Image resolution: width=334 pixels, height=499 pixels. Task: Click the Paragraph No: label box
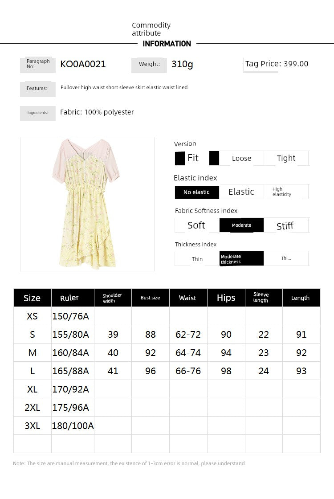[x=37, y=65]
